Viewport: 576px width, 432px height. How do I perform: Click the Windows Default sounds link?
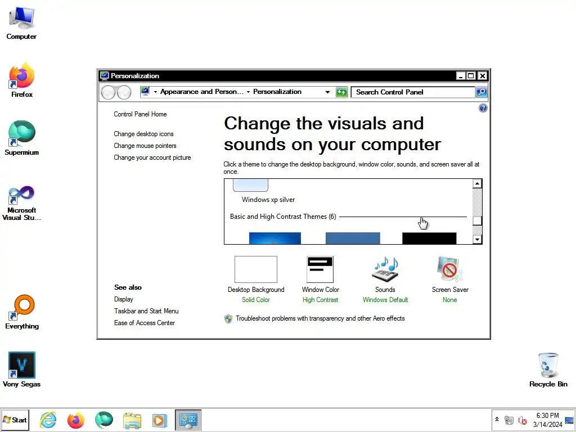point(385,300)
